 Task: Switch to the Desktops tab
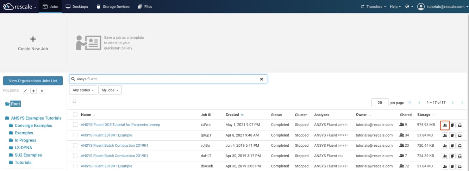(x=77, y=7)
